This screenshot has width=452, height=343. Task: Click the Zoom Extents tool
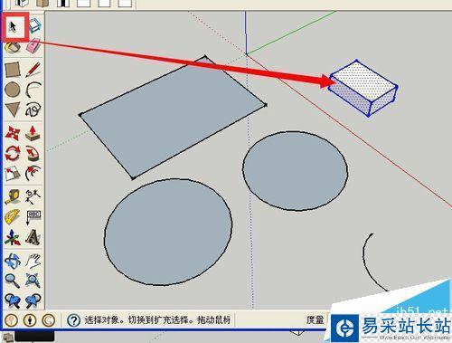[33, 281]
